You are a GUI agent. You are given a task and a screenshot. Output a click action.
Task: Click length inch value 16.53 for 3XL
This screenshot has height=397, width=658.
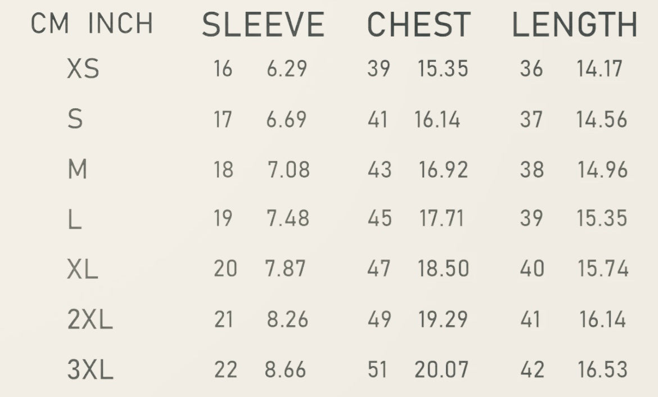pyautogui.click(x=602, y=369)
